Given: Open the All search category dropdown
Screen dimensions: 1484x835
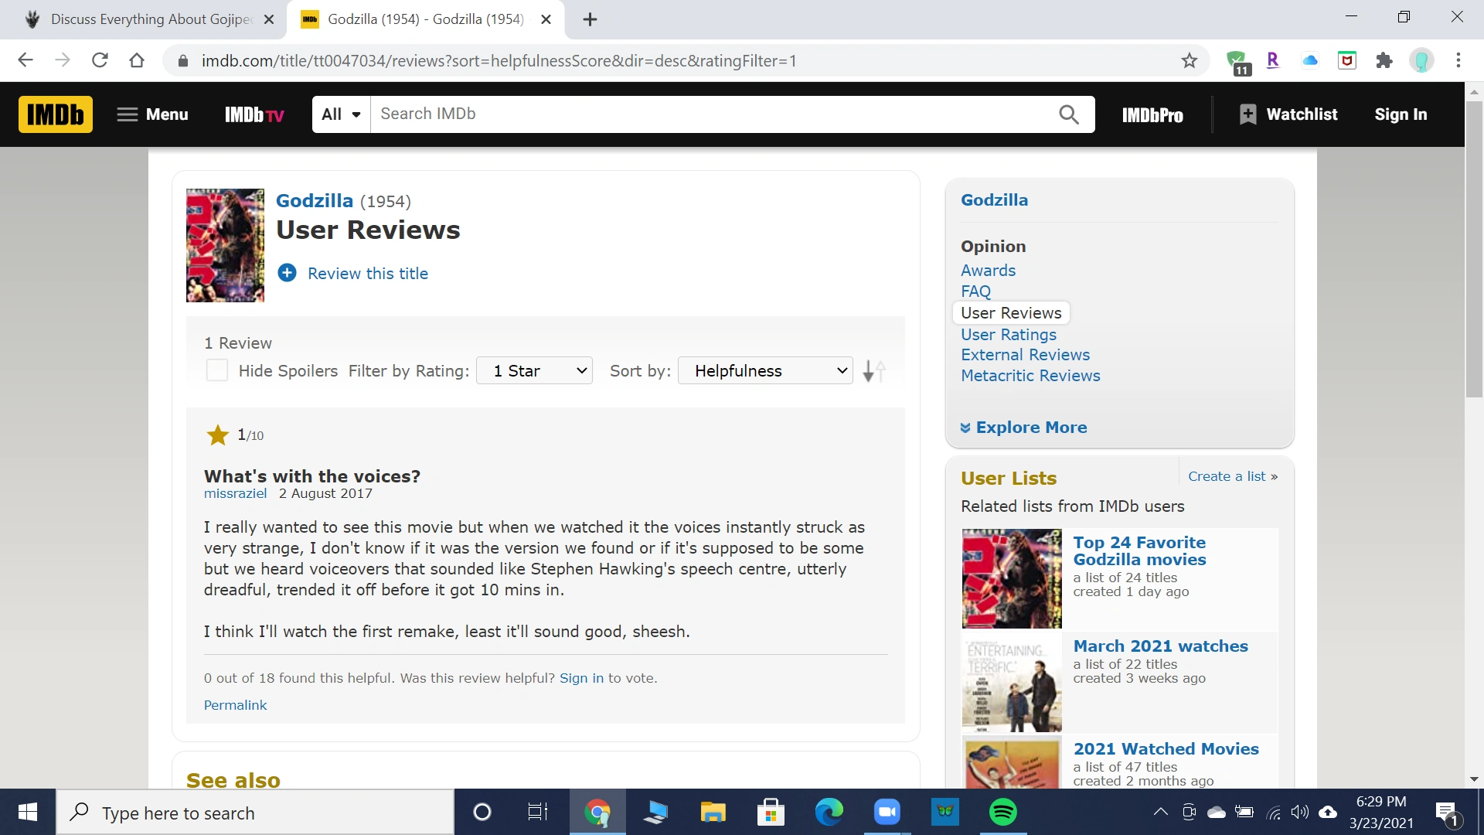Looking at the screenshot, I should (342, 114).
